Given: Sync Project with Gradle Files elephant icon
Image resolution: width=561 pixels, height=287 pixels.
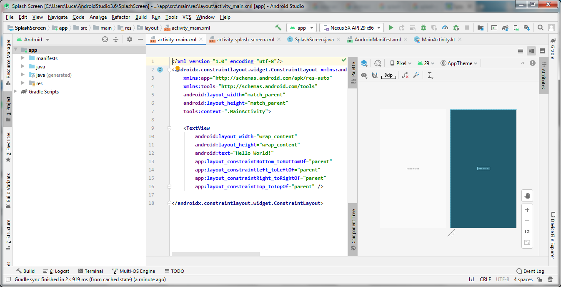Looking at the screenshot, I should [505, 28].
